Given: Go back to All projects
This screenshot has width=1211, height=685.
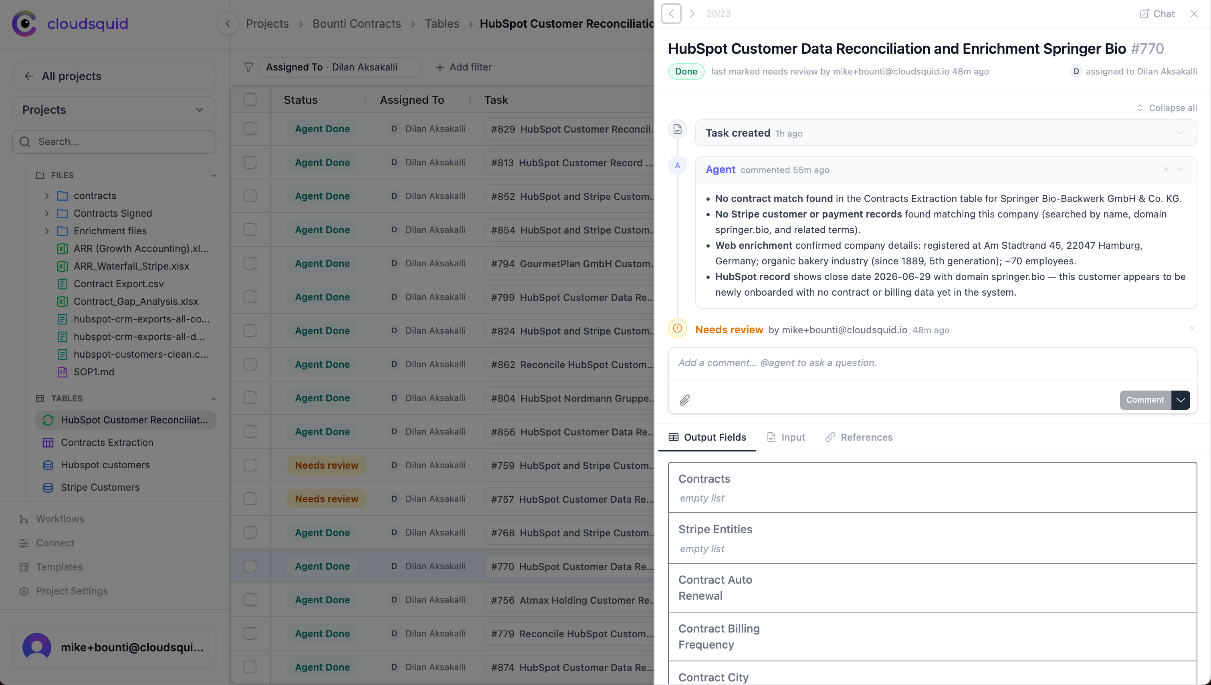Looking at the screenshot, I should [x=114, y=76].
